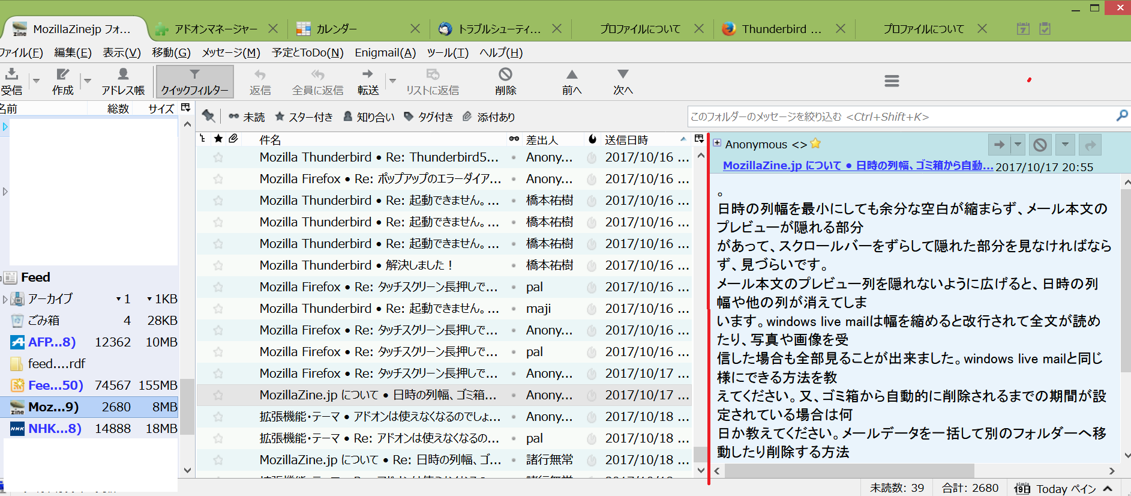Open column picker in message list header
The height and width of the screenshot is (496, 1131).
tap(699, 139)
